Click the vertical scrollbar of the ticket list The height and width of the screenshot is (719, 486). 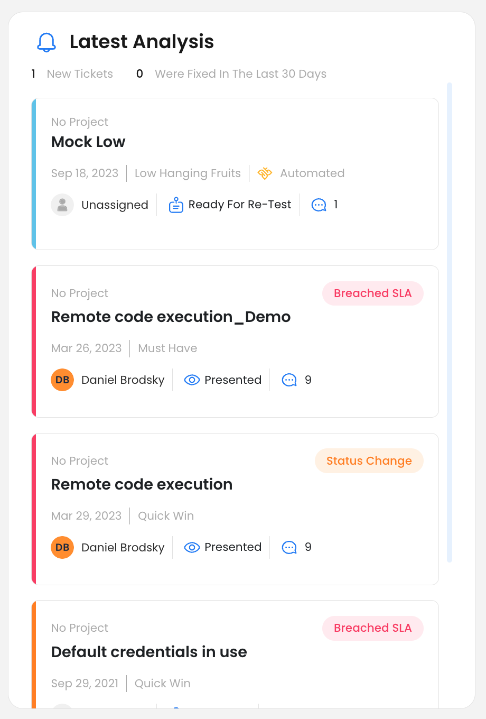coord(450,322)
